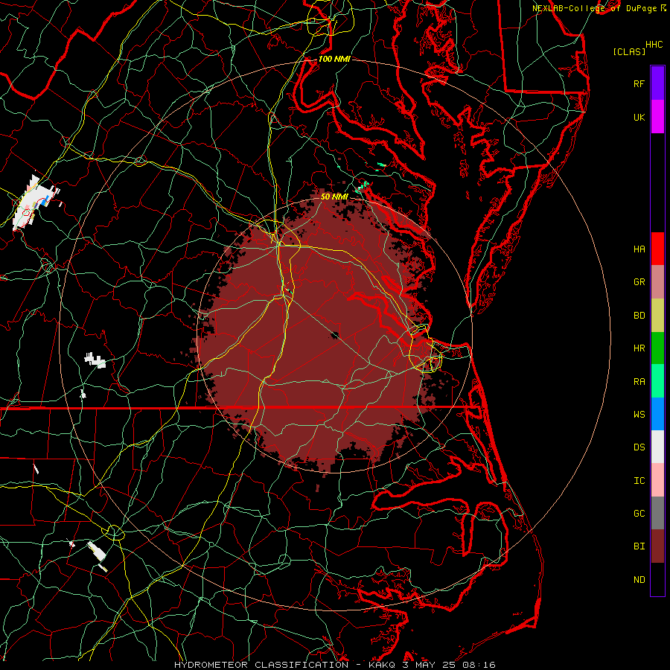Image resolution: width=670 pixels, height=670 pixels.
Task: Click the RA light green legend swatch
Action: tap(657, 381)
